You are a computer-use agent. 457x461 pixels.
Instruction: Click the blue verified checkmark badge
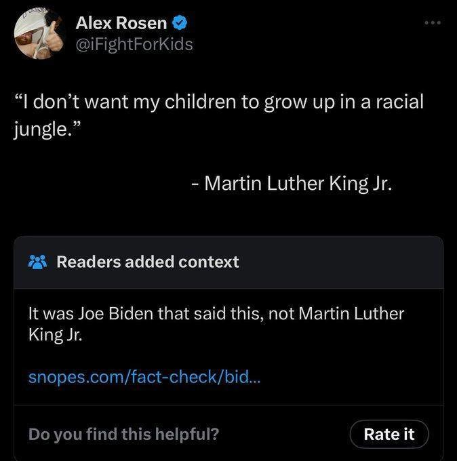tap(180, 23)
